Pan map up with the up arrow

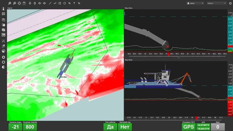35,3
